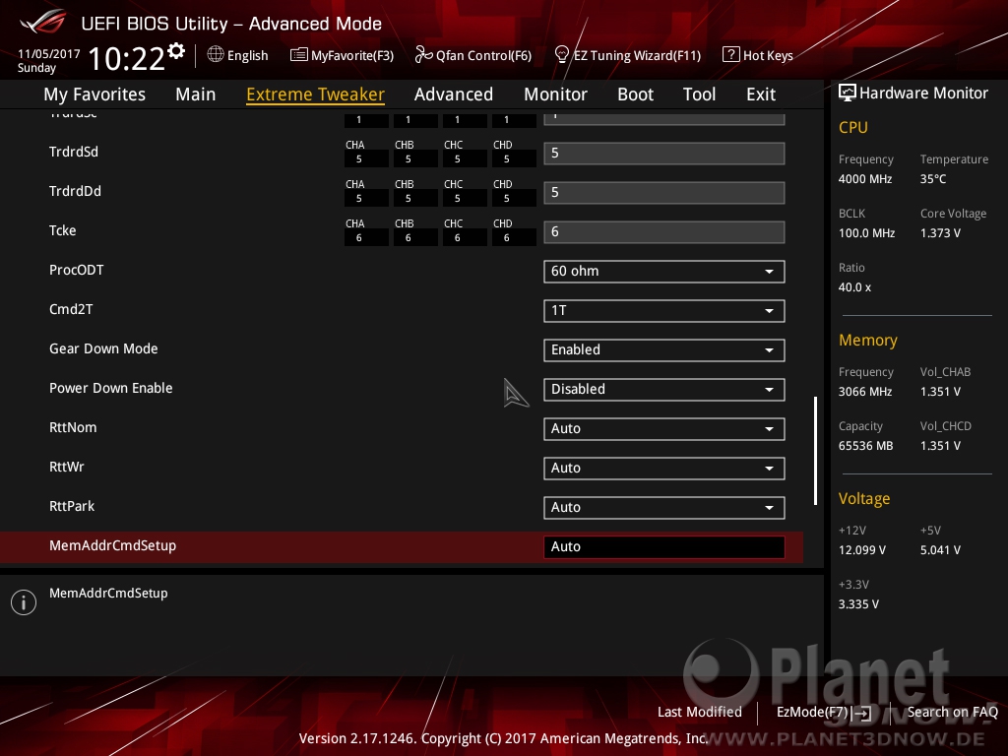Open the RttWr dropdown

664,468
